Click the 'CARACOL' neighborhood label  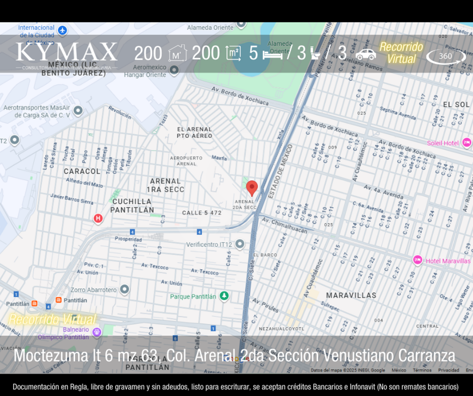tap(82, 171)
